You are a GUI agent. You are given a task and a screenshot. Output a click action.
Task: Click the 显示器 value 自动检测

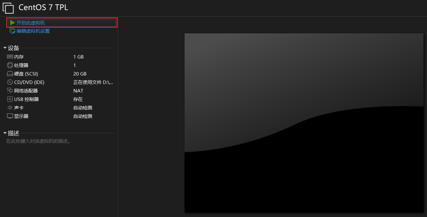(x=83, y=116)
